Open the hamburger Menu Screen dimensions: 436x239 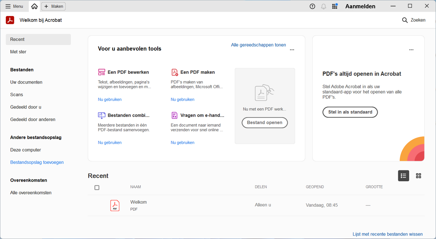pyautogui.click(x=14, y=6)
